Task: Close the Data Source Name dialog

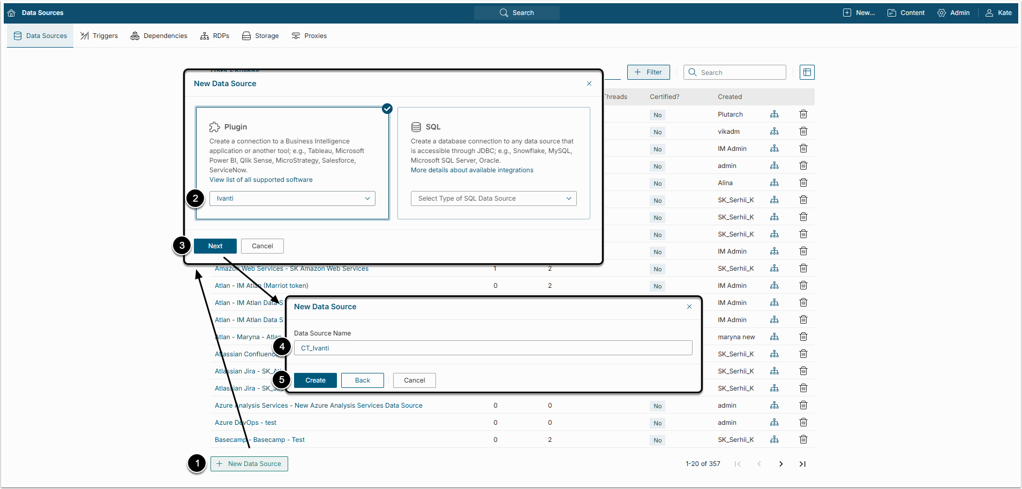Action: 689,307
